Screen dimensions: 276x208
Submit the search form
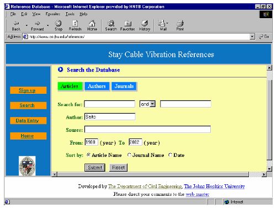click(95, 168)
